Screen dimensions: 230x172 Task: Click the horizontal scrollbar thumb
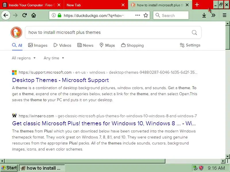coord(85,161)
